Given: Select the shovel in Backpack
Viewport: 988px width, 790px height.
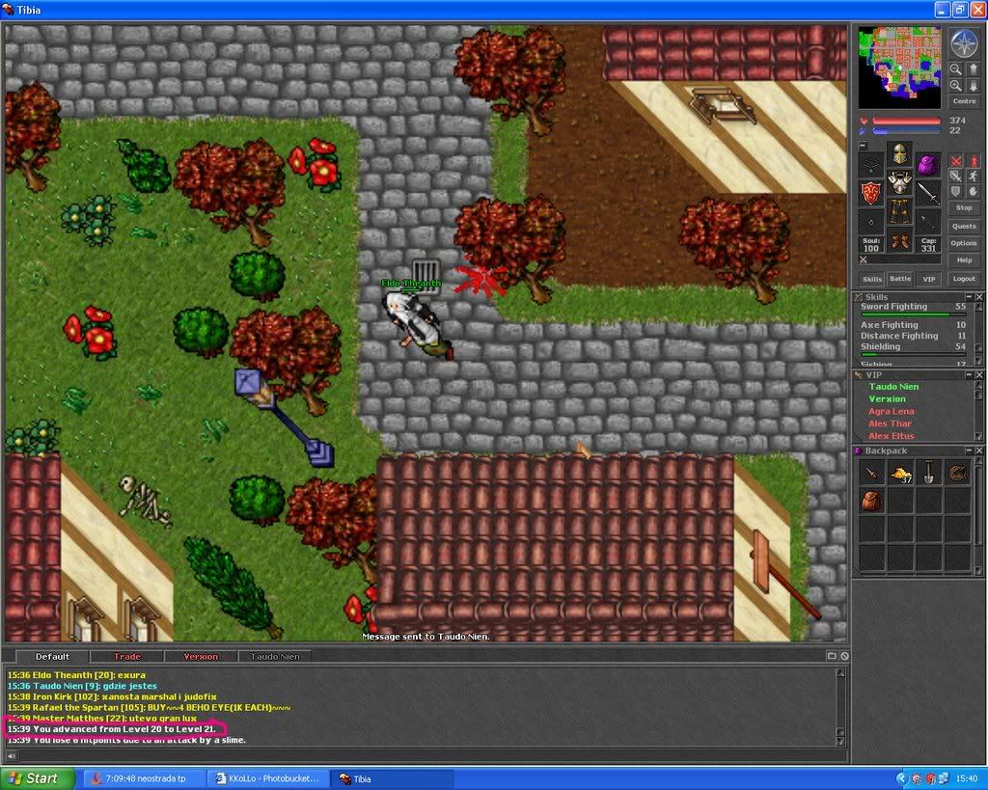Looking at the screenshot, I should [x=929, y=473].
